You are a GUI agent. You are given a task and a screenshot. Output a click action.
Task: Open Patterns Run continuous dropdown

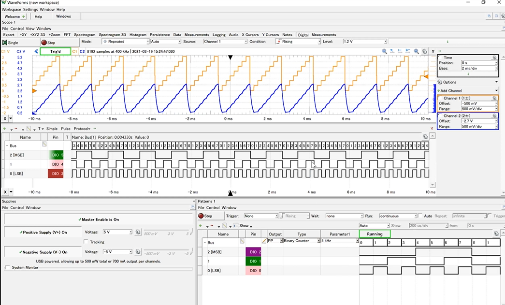[398, 216]
